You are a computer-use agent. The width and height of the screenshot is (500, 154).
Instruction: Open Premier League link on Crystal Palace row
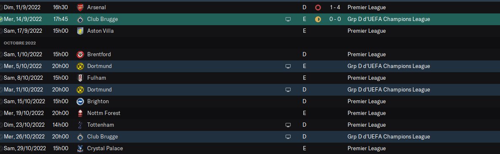coord(366,148)
